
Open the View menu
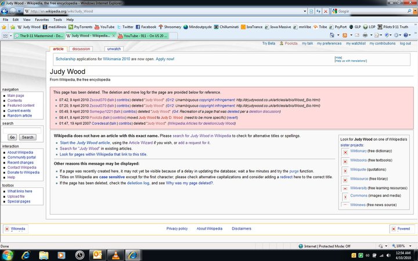click(27, 20)
